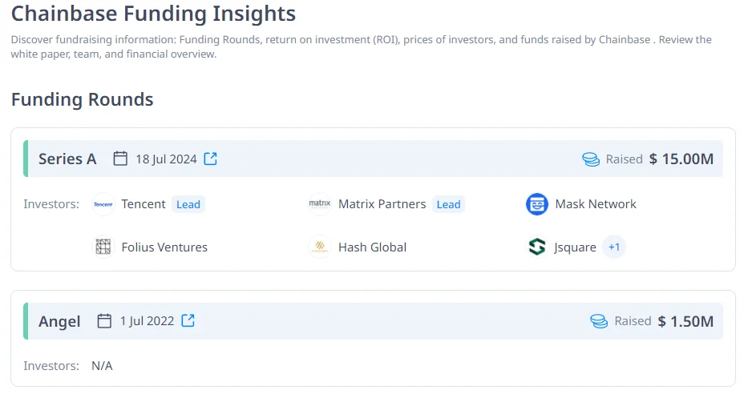The width and height of the screenshot is (744, 394).
Task: Click the Mask Network logo icon
Action: point(537,204)
